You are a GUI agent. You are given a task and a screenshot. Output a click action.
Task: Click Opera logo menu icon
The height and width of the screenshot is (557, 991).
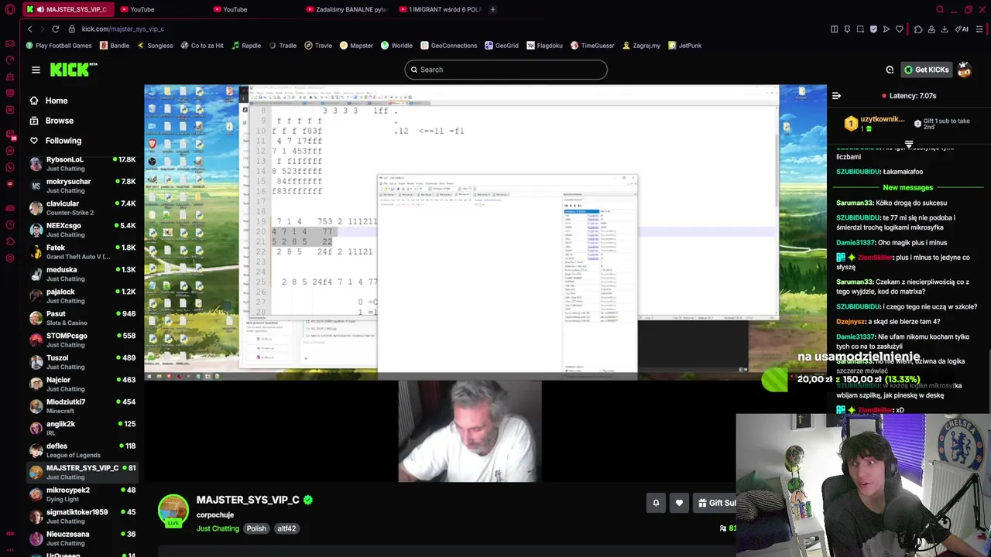click(10, 9)
